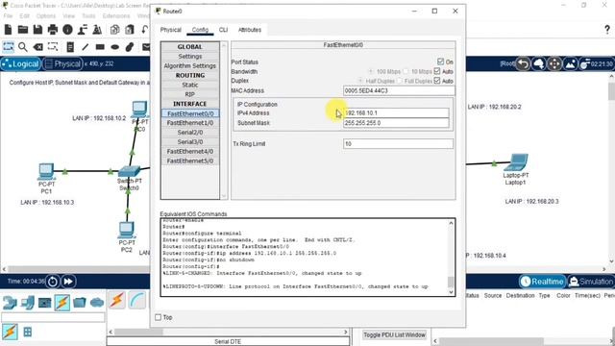Image resolution: width=615 pixels, height=346 pixels.
Task: Click the Toggle PDU List Window button
Action: (394, 334)
